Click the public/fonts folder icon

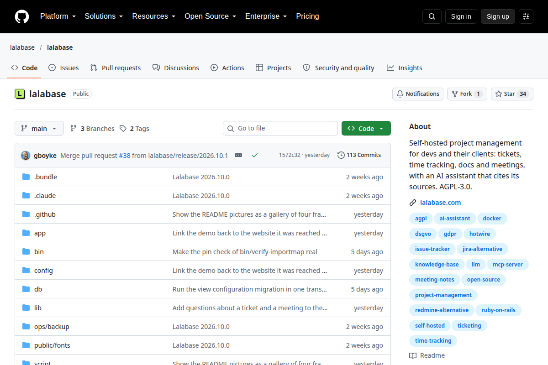coord(26,345)
